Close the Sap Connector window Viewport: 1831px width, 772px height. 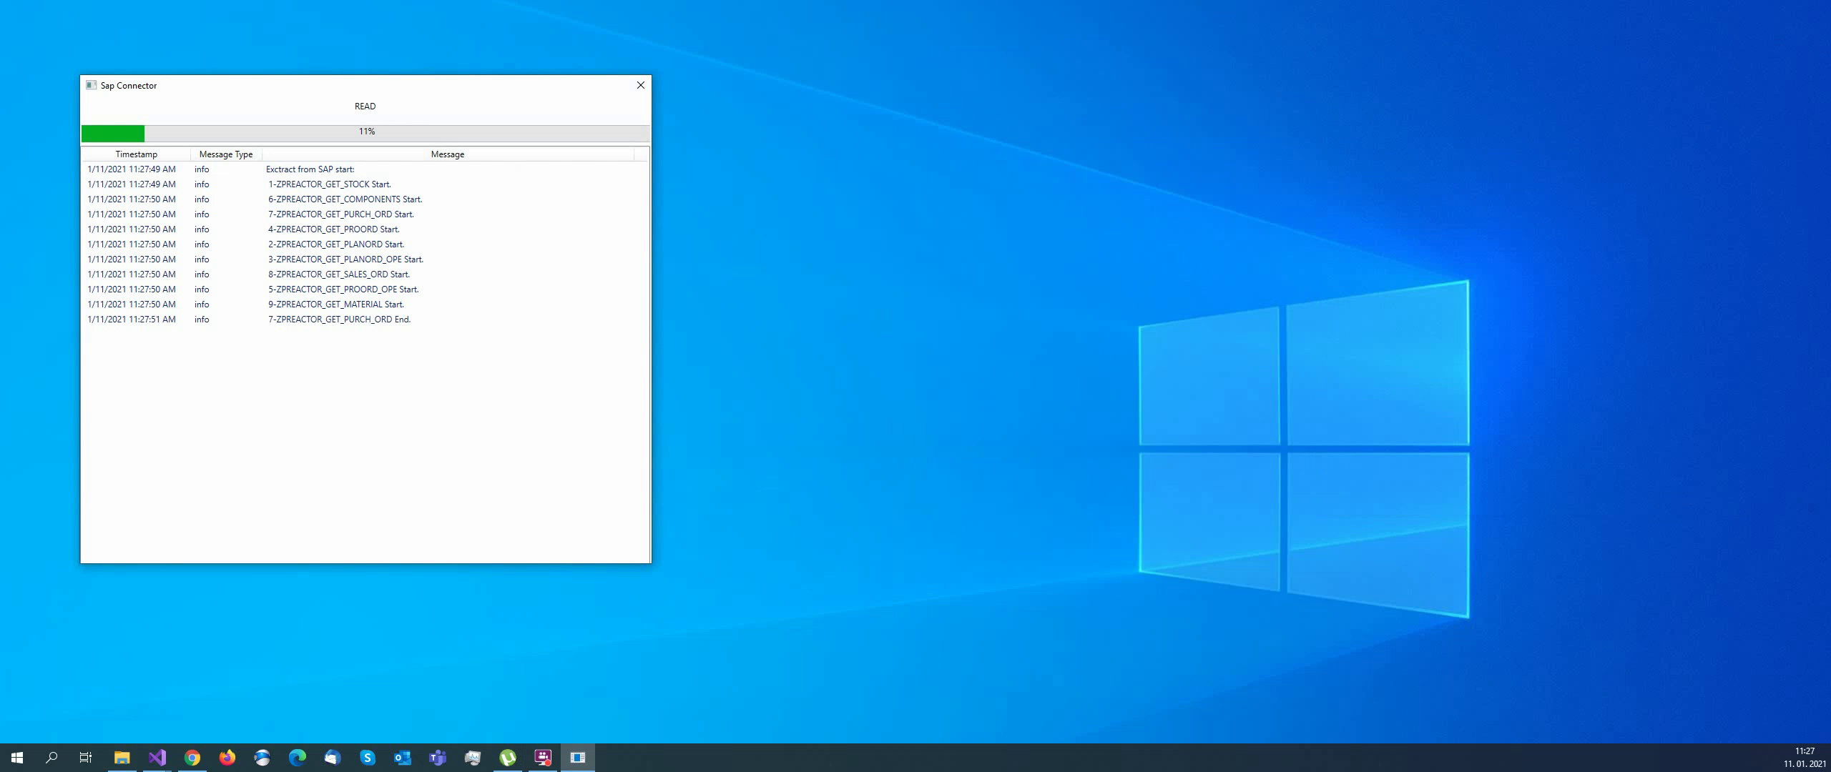[x=640, y=85]
